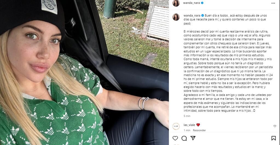Share the post via paper plane icon
The height and width of the screenshot is (145, 280).
[x=193, y=138]
